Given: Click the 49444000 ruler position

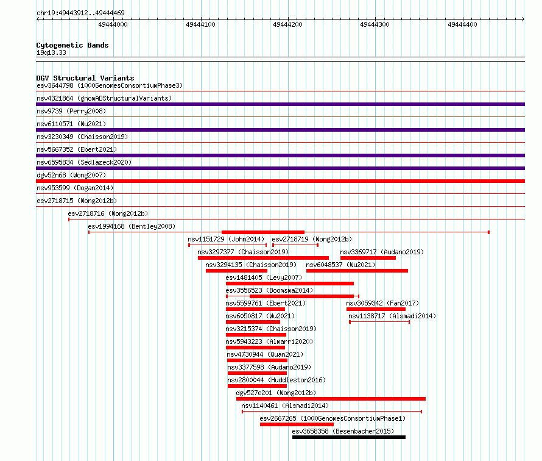Looking at the screenshot, I should point(113,24).
